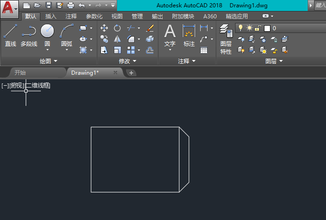Click the 俯视 view control label
This screenshot has width=326, height=220.
coord(17,85)
